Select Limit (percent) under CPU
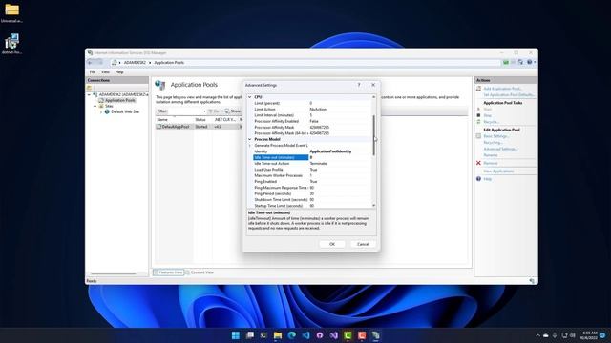Image resolution: width=611 pixels, height=343 pixels. (x=312, y=103)
